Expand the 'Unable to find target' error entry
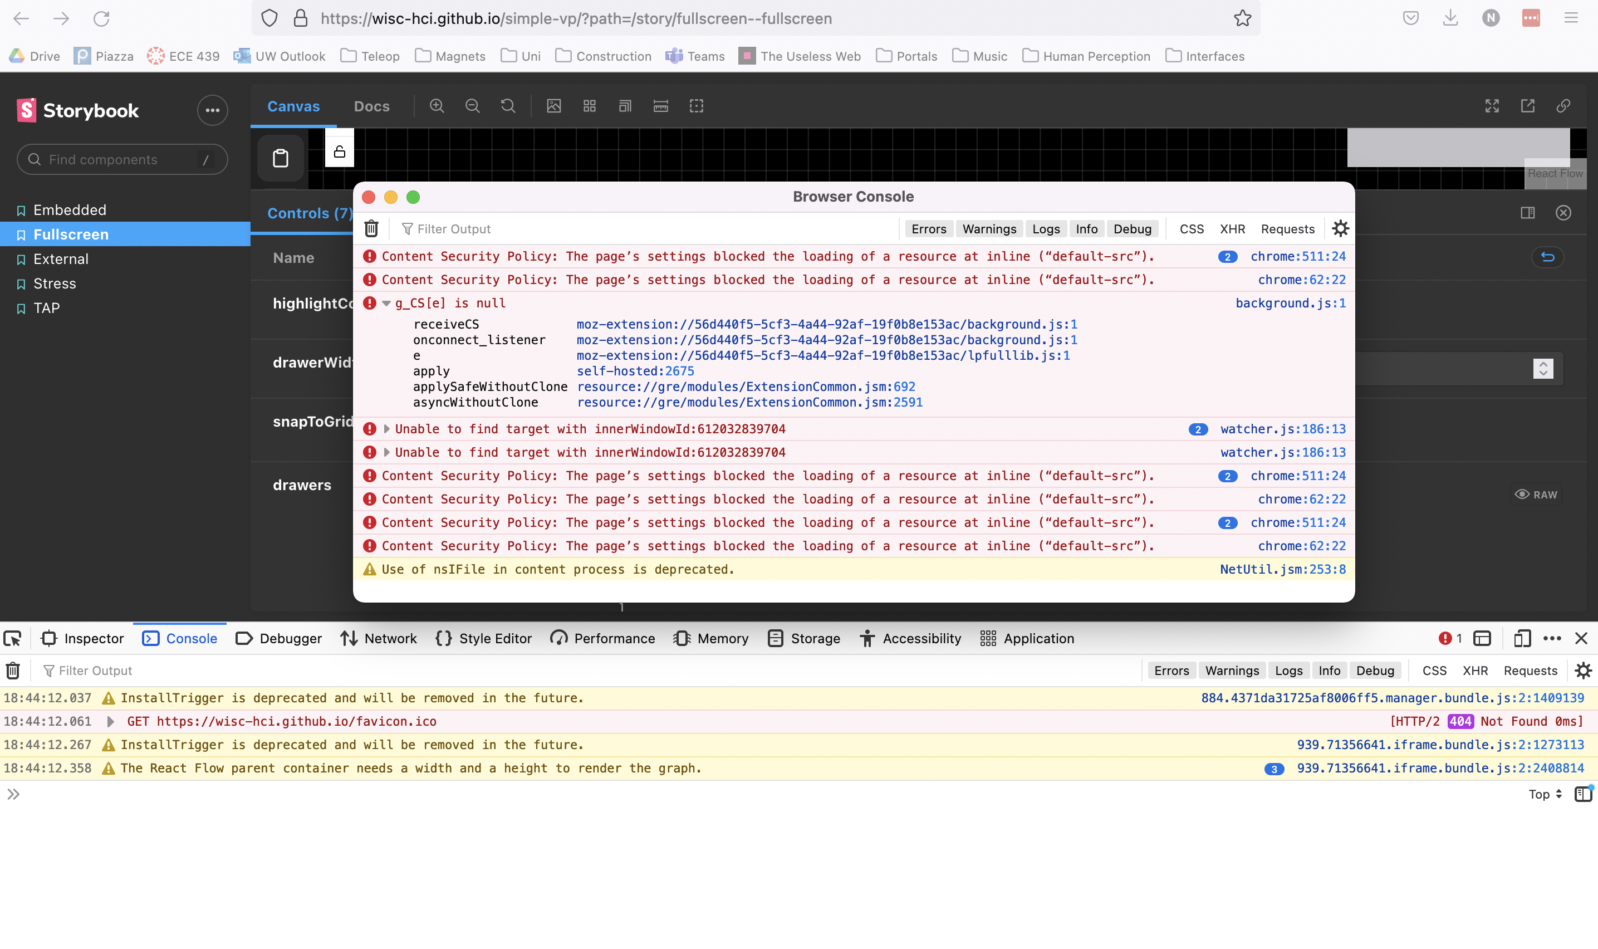1598x949 pixels. pos(387,428)
